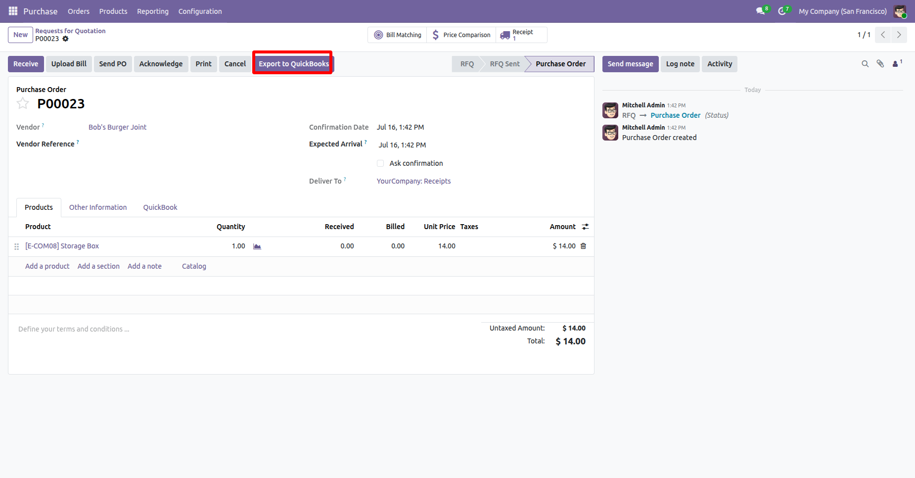Select the Products tab
The height and width of the screenshot is (478, 915).
[39, 207]
